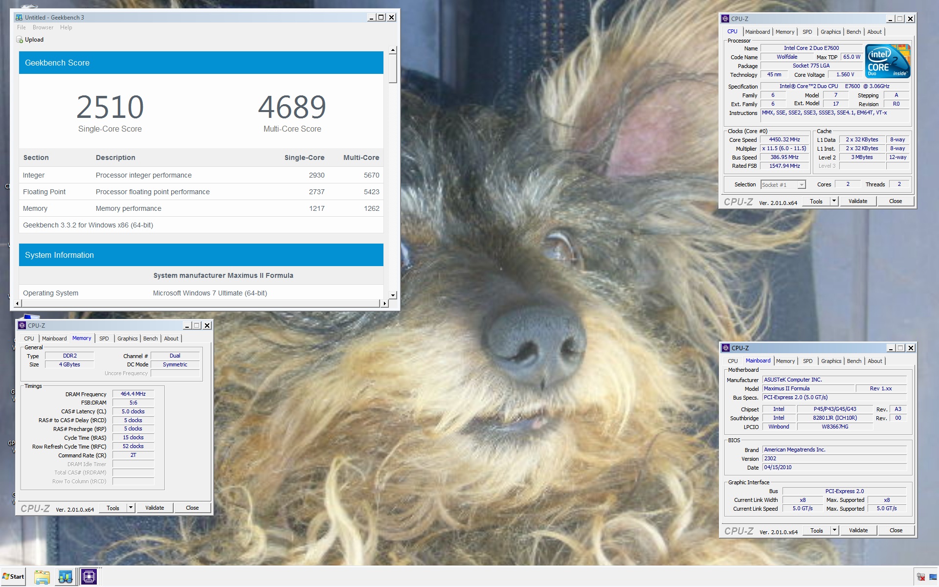The image size is (939, 587).
Task: Open Bench tab in processor CPU-Z window
Action: [854, 32]
